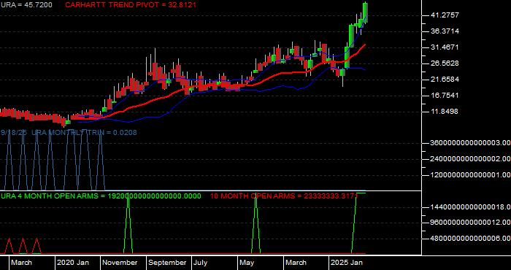Click the URA = 45.7200 price label
The width and height of the screenshot is (511, 270).
tap(26, 5)
